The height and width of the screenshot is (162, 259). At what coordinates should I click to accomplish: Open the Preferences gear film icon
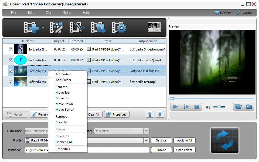point(119,28)
